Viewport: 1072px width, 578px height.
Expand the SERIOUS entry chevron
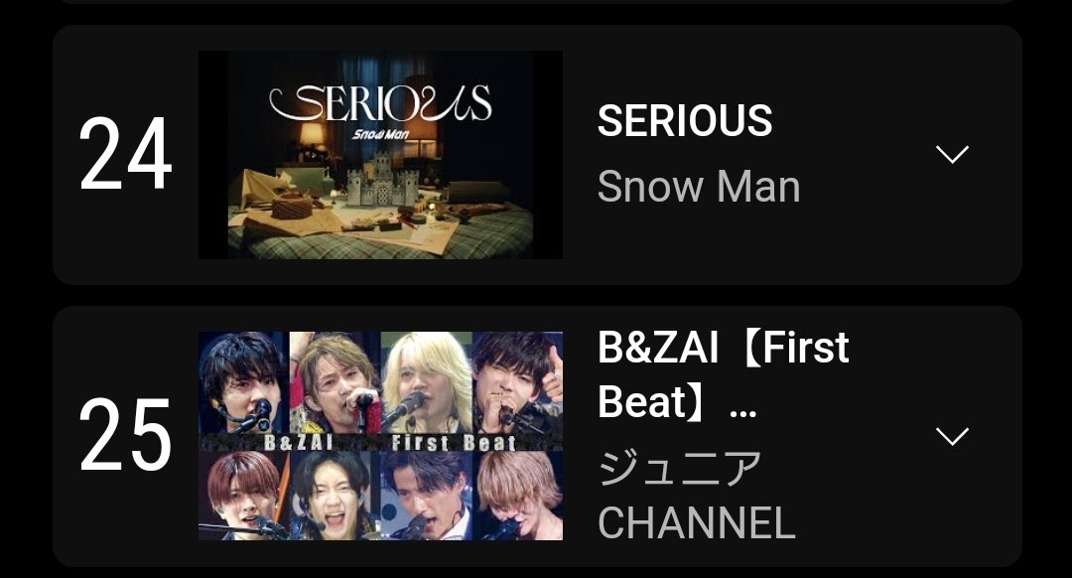[x=952, y=155]
